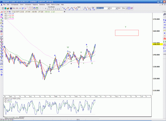Toggle the L button above the chart
Image resolution: width=166 pixels, height=121 pixels.
pyautogui.click(x=6, y=12)
